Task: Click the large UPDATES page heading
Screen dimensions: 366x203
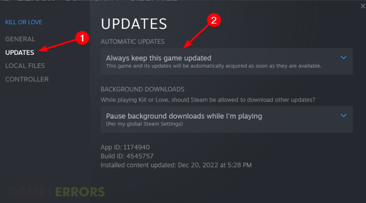Action: (x=134, y=24)
